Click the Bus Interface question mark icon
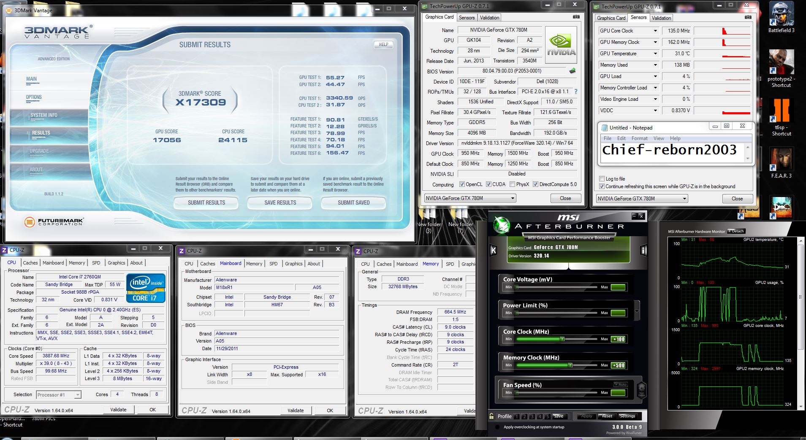The image size is (806, 440). [576, 92]
